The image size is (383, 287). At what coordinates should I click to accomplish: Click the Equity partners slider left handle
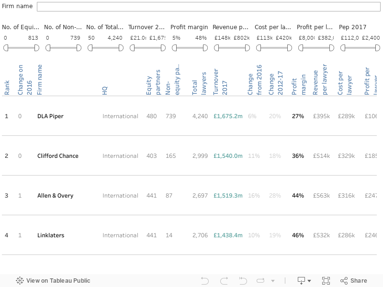coord(6,48)
